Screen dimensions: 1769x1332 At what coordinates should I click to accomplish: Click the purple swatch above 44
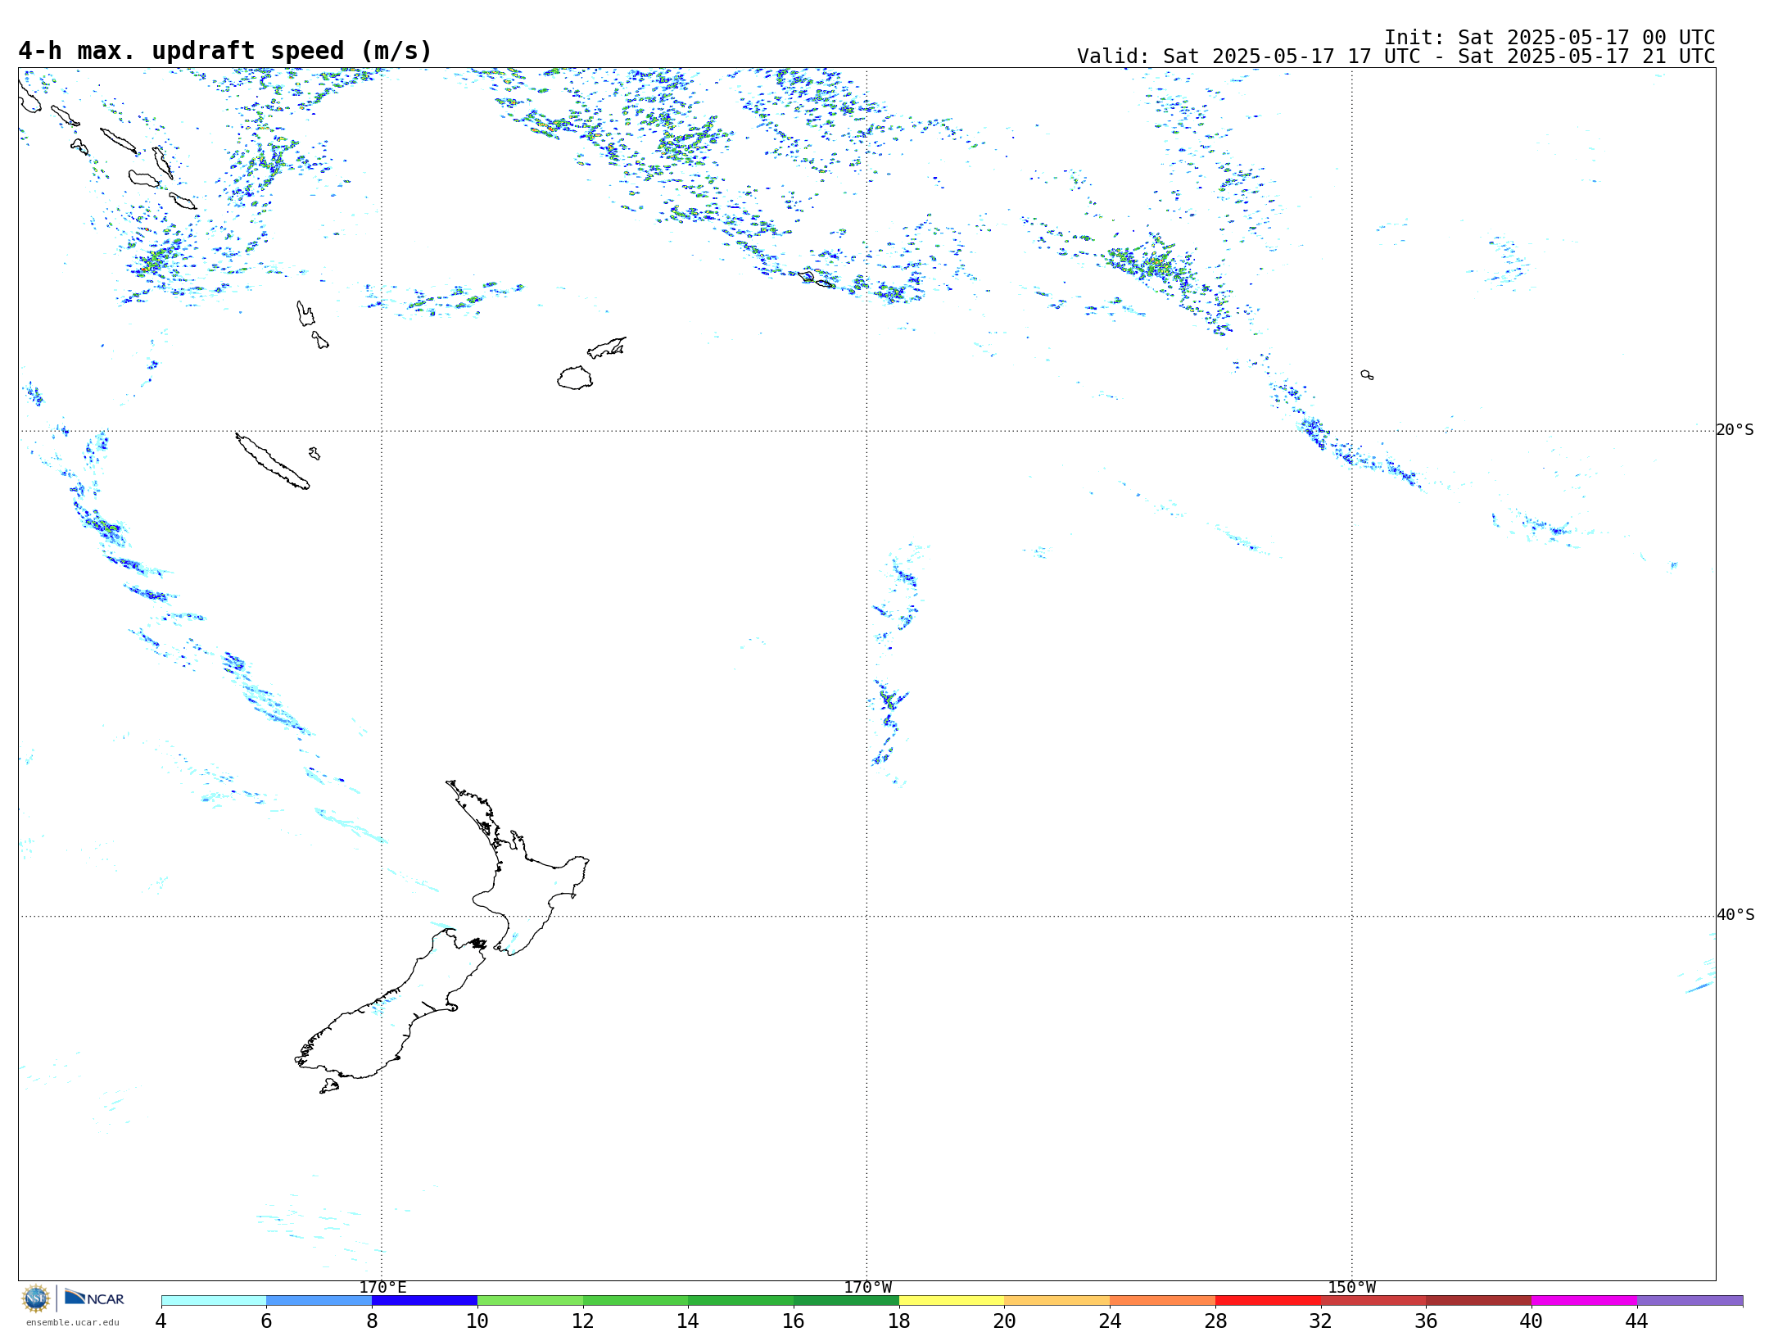1690,1300
